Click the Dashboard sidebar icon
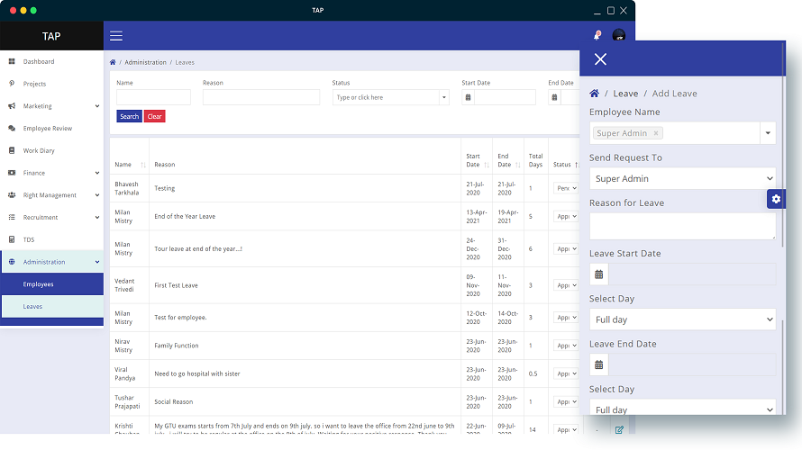This screenshot has width=802, height=450. click(12, 61)
